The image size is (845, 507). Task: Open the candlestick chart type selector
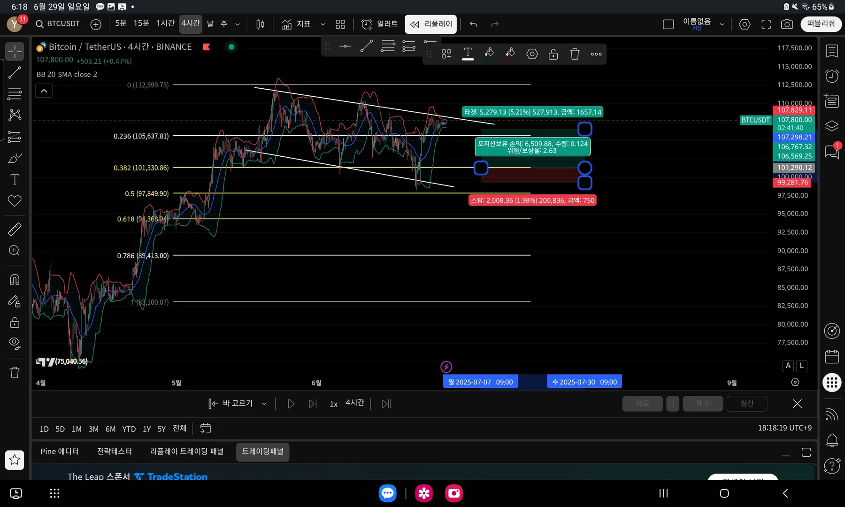click(260, 24)
